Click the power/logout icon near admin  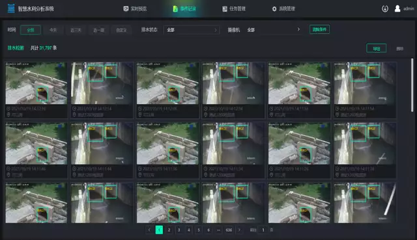(x=385, y=8)
